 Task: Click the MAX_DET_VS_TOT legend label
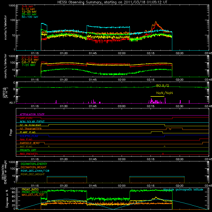coord(33,195)
